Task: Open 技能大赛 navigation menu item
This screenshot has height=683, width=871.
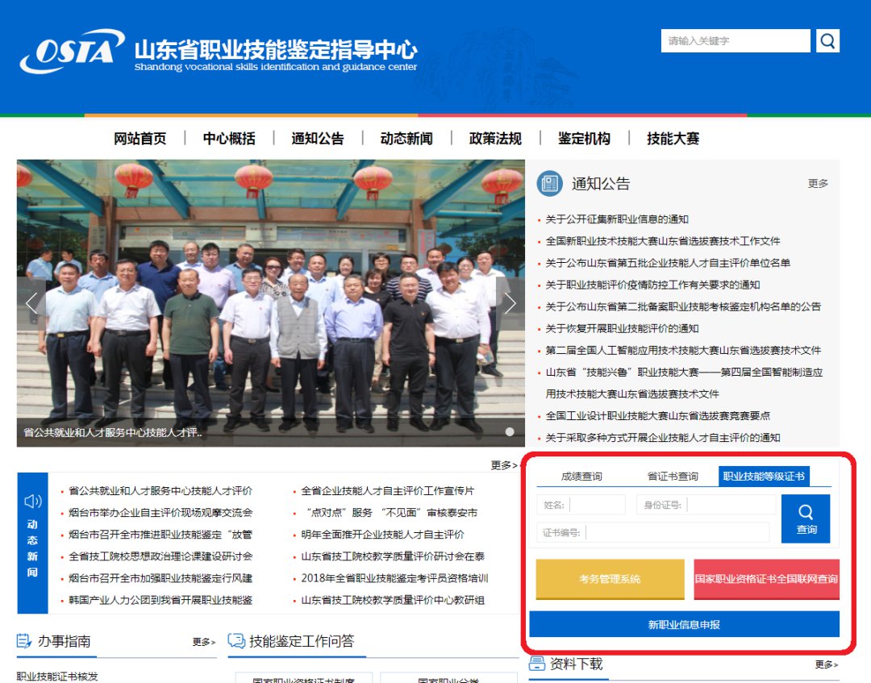Action: tap(673, 138)
